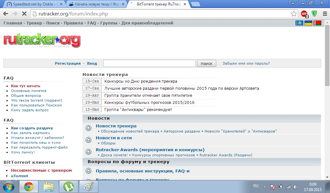Click the forum icon beside Новости трекера

pos(89,128)
